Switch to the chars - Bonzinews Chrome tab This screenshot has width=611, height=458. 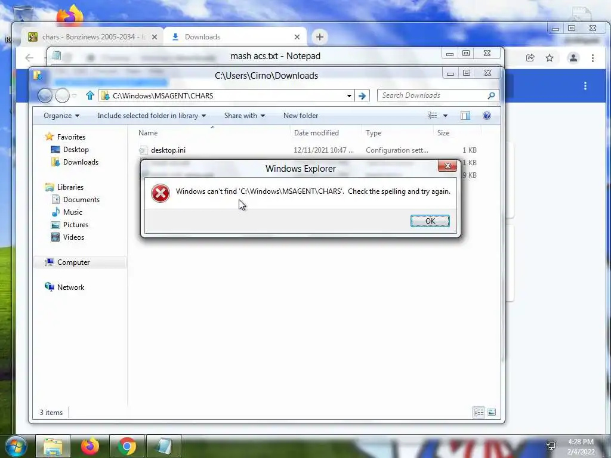click(x=91, y=37)
